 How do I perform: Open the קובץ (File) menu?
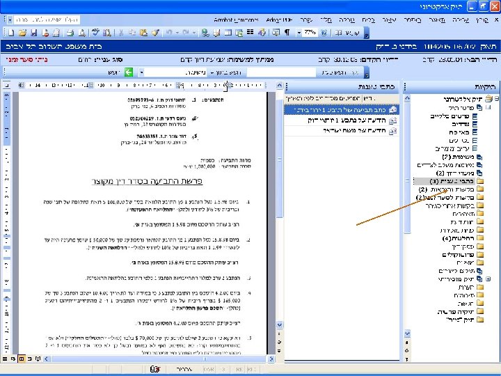(482, 20)
